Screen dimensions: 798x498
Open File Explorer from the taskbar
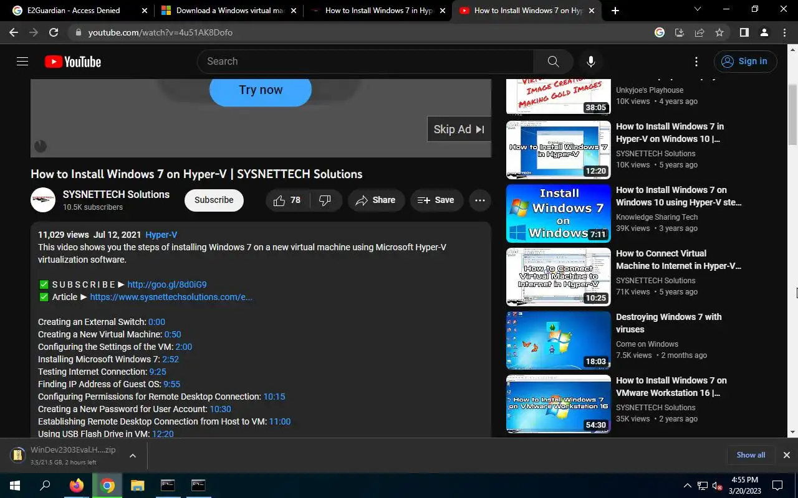pyautogui.click(x=137, y=486)
